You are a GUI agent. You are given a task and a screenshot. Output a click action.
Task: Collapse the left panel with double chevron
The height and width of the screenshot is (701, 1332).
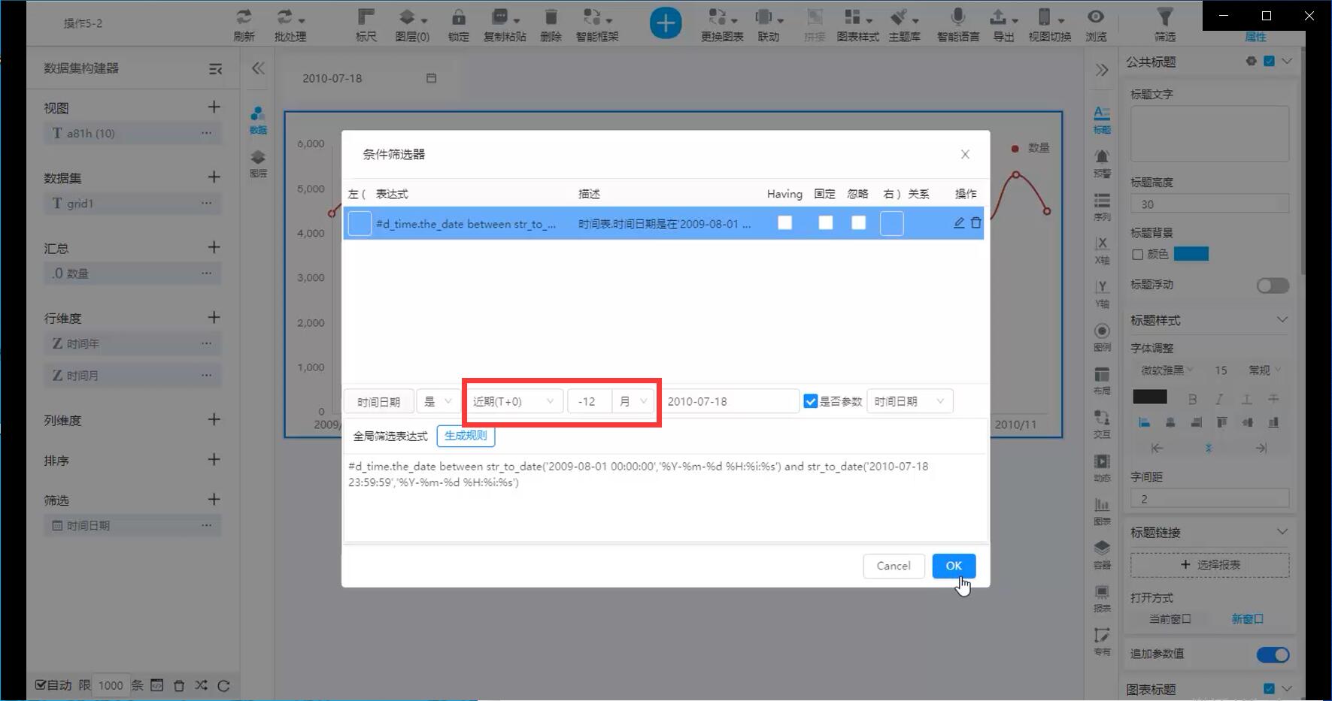(x=258, y=69)
